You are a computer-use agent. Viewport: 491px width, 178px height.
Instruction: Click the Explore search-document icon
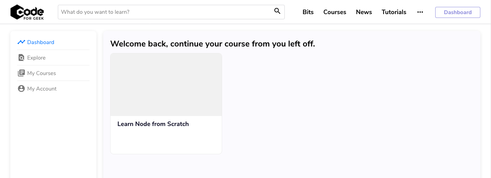click(x=21, y=57)
